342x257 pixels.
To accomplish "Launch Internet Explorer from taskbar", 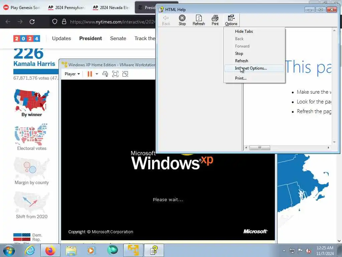I will [x=30, y=250].
